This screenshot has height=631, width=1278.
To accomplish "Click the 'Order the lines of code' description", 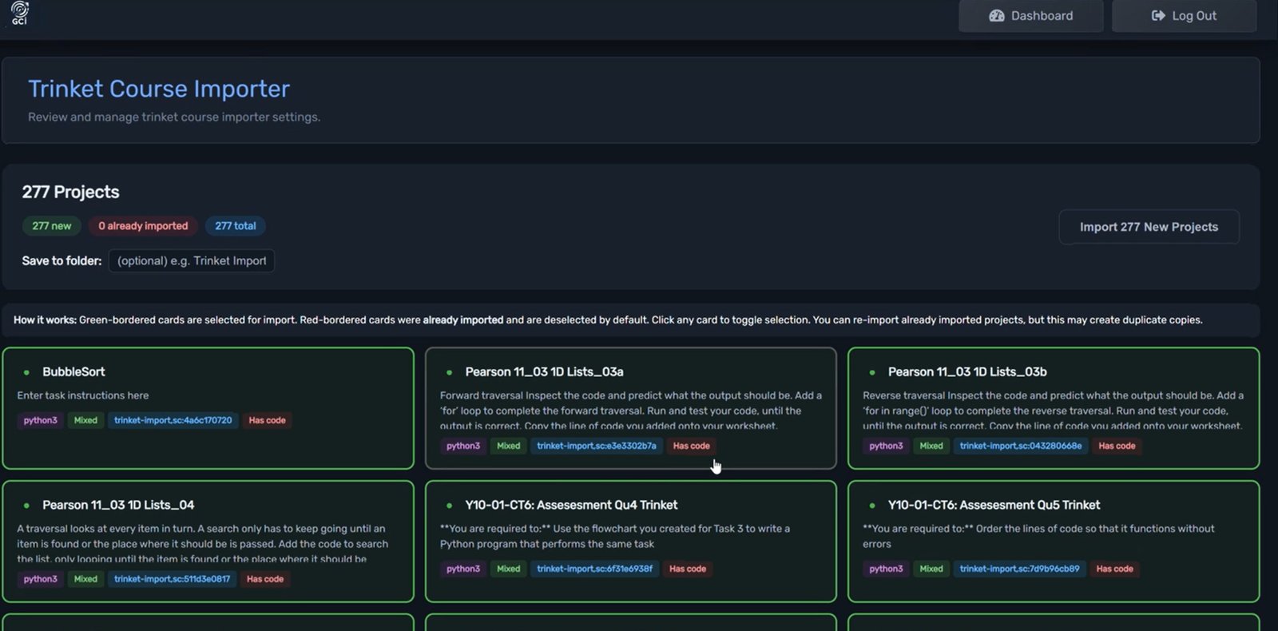I will pyautogui.click(x=1038, y=536).
